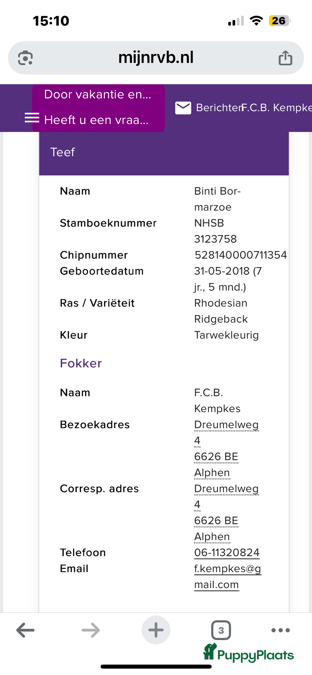Open the 'Heeft u een vraa...' notice

pos(96,120)
